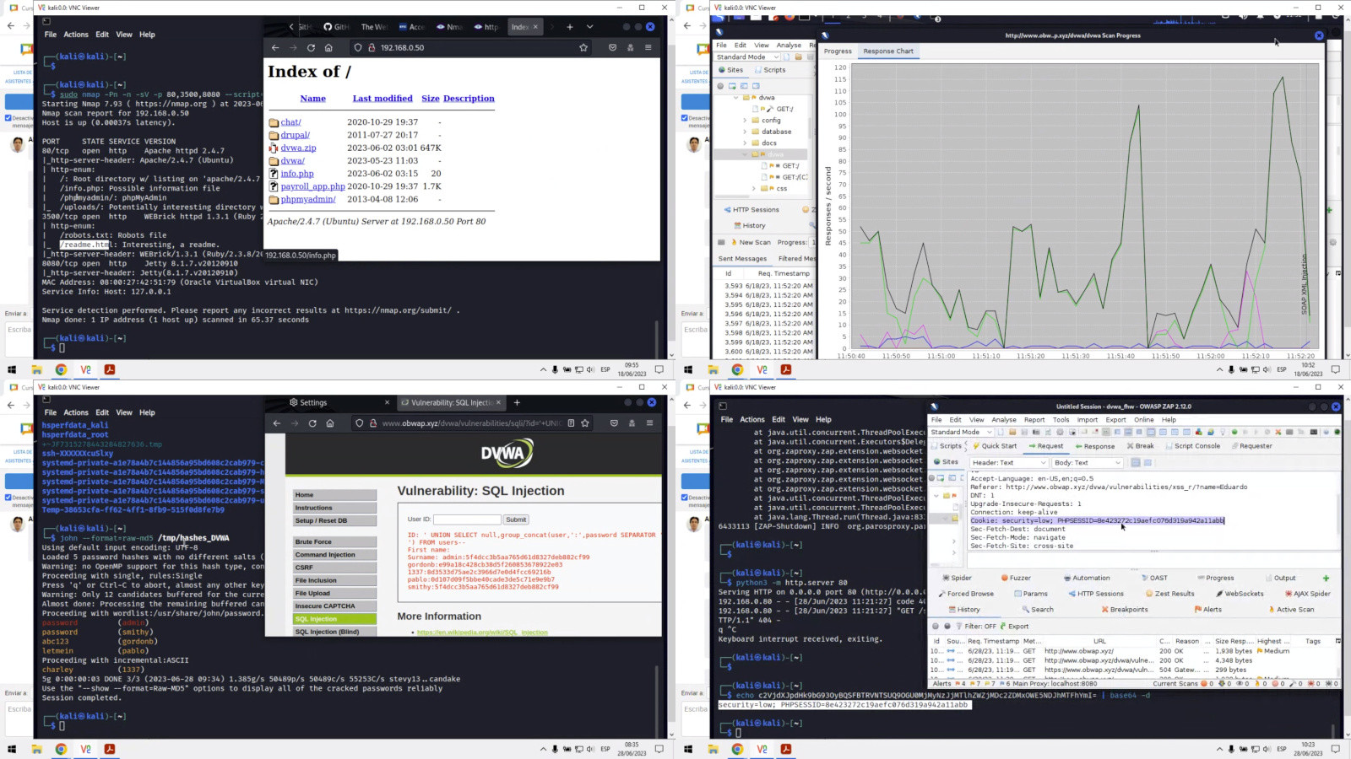Open hamburger menu in the DVWA Firefox window
The width and height of the screenshot is (1351, 759).
649,423
